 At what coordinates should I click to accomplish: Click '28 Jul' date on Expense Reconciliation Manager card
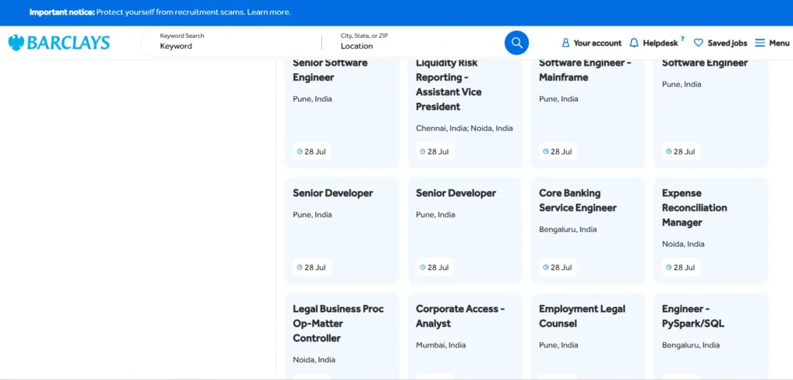685,267
